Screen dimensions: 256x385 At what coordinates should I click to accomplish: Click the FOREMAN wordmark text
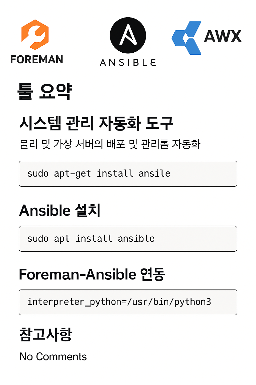(x=37, y=60)
